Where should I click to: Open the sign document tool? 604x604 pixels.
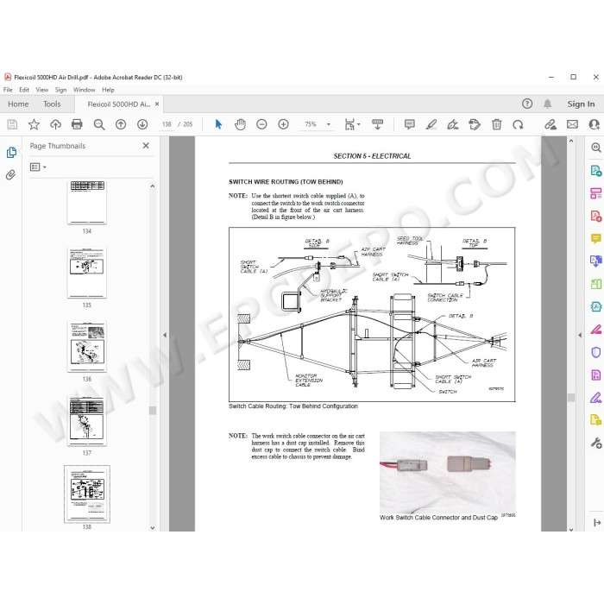click(453, 124)
